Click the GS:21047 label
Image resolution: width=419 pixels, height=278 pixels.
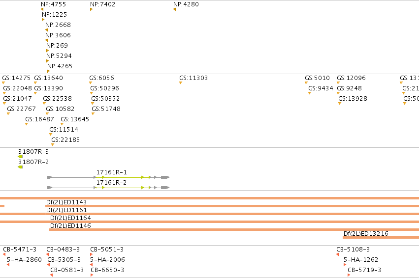17,99
